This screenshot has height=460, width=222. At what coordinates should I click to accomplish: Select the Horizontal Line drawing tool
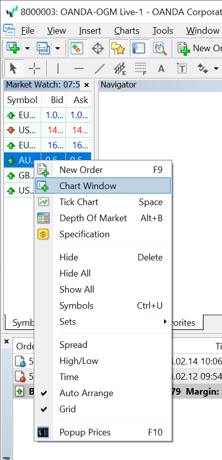click(79, 69)
